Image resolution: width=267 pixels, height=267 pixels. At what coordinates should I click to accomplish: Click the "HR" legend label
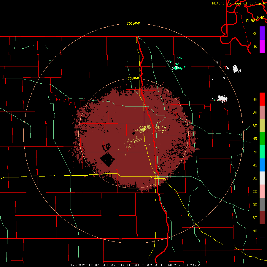tap(255, 139)
